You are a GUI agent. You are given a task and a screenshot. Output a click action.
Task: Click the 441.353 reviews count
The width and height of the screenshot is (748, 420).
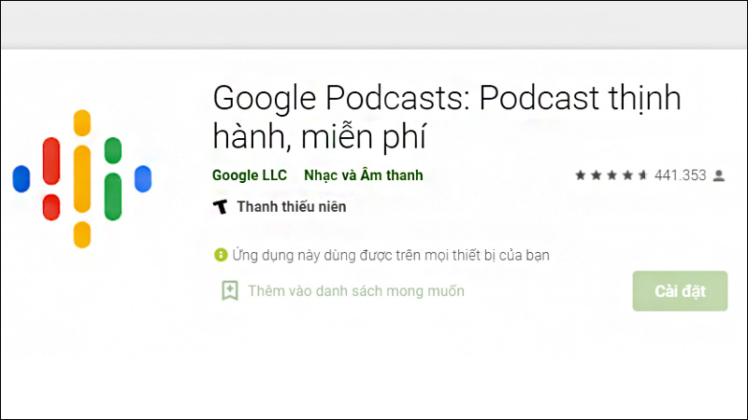coord(680,175)
